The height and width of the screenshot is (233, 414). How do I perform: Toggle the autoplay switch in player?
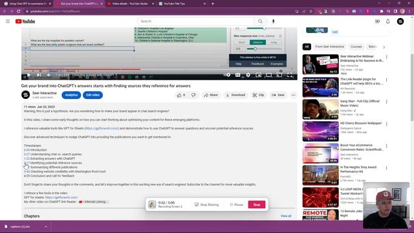pyautogui.click(x=228, y=75)
